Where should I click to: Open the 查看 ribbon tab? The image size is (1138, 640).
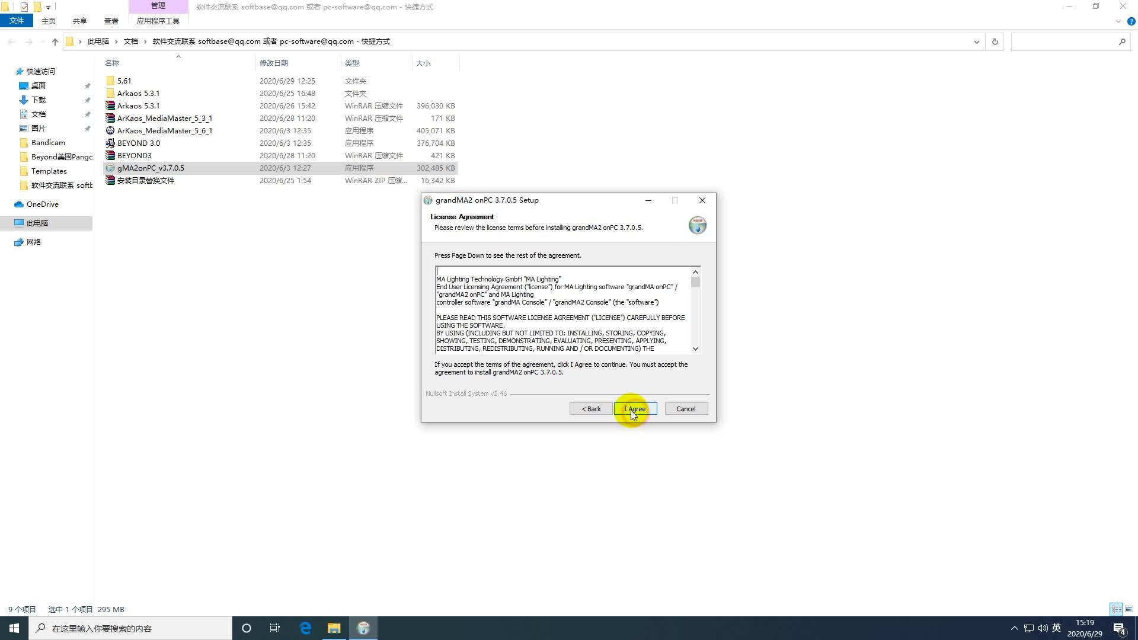[111, 21]
